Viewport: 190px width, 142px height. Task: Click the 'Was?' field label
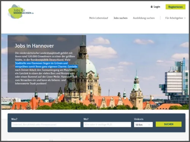[x=14, y=119]
